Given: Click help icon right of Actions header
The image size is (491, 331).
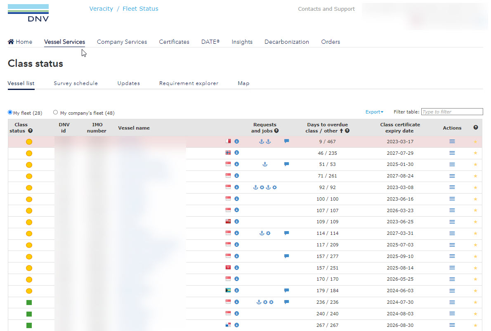Looking at the screenshot, I should 476,128.
